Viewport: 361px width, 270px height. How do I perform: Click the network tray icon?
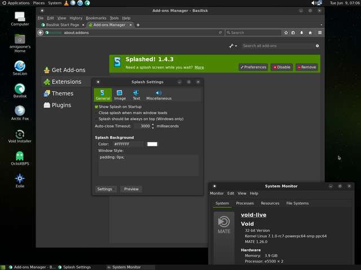pyautogui.click(x=319, y=3)
